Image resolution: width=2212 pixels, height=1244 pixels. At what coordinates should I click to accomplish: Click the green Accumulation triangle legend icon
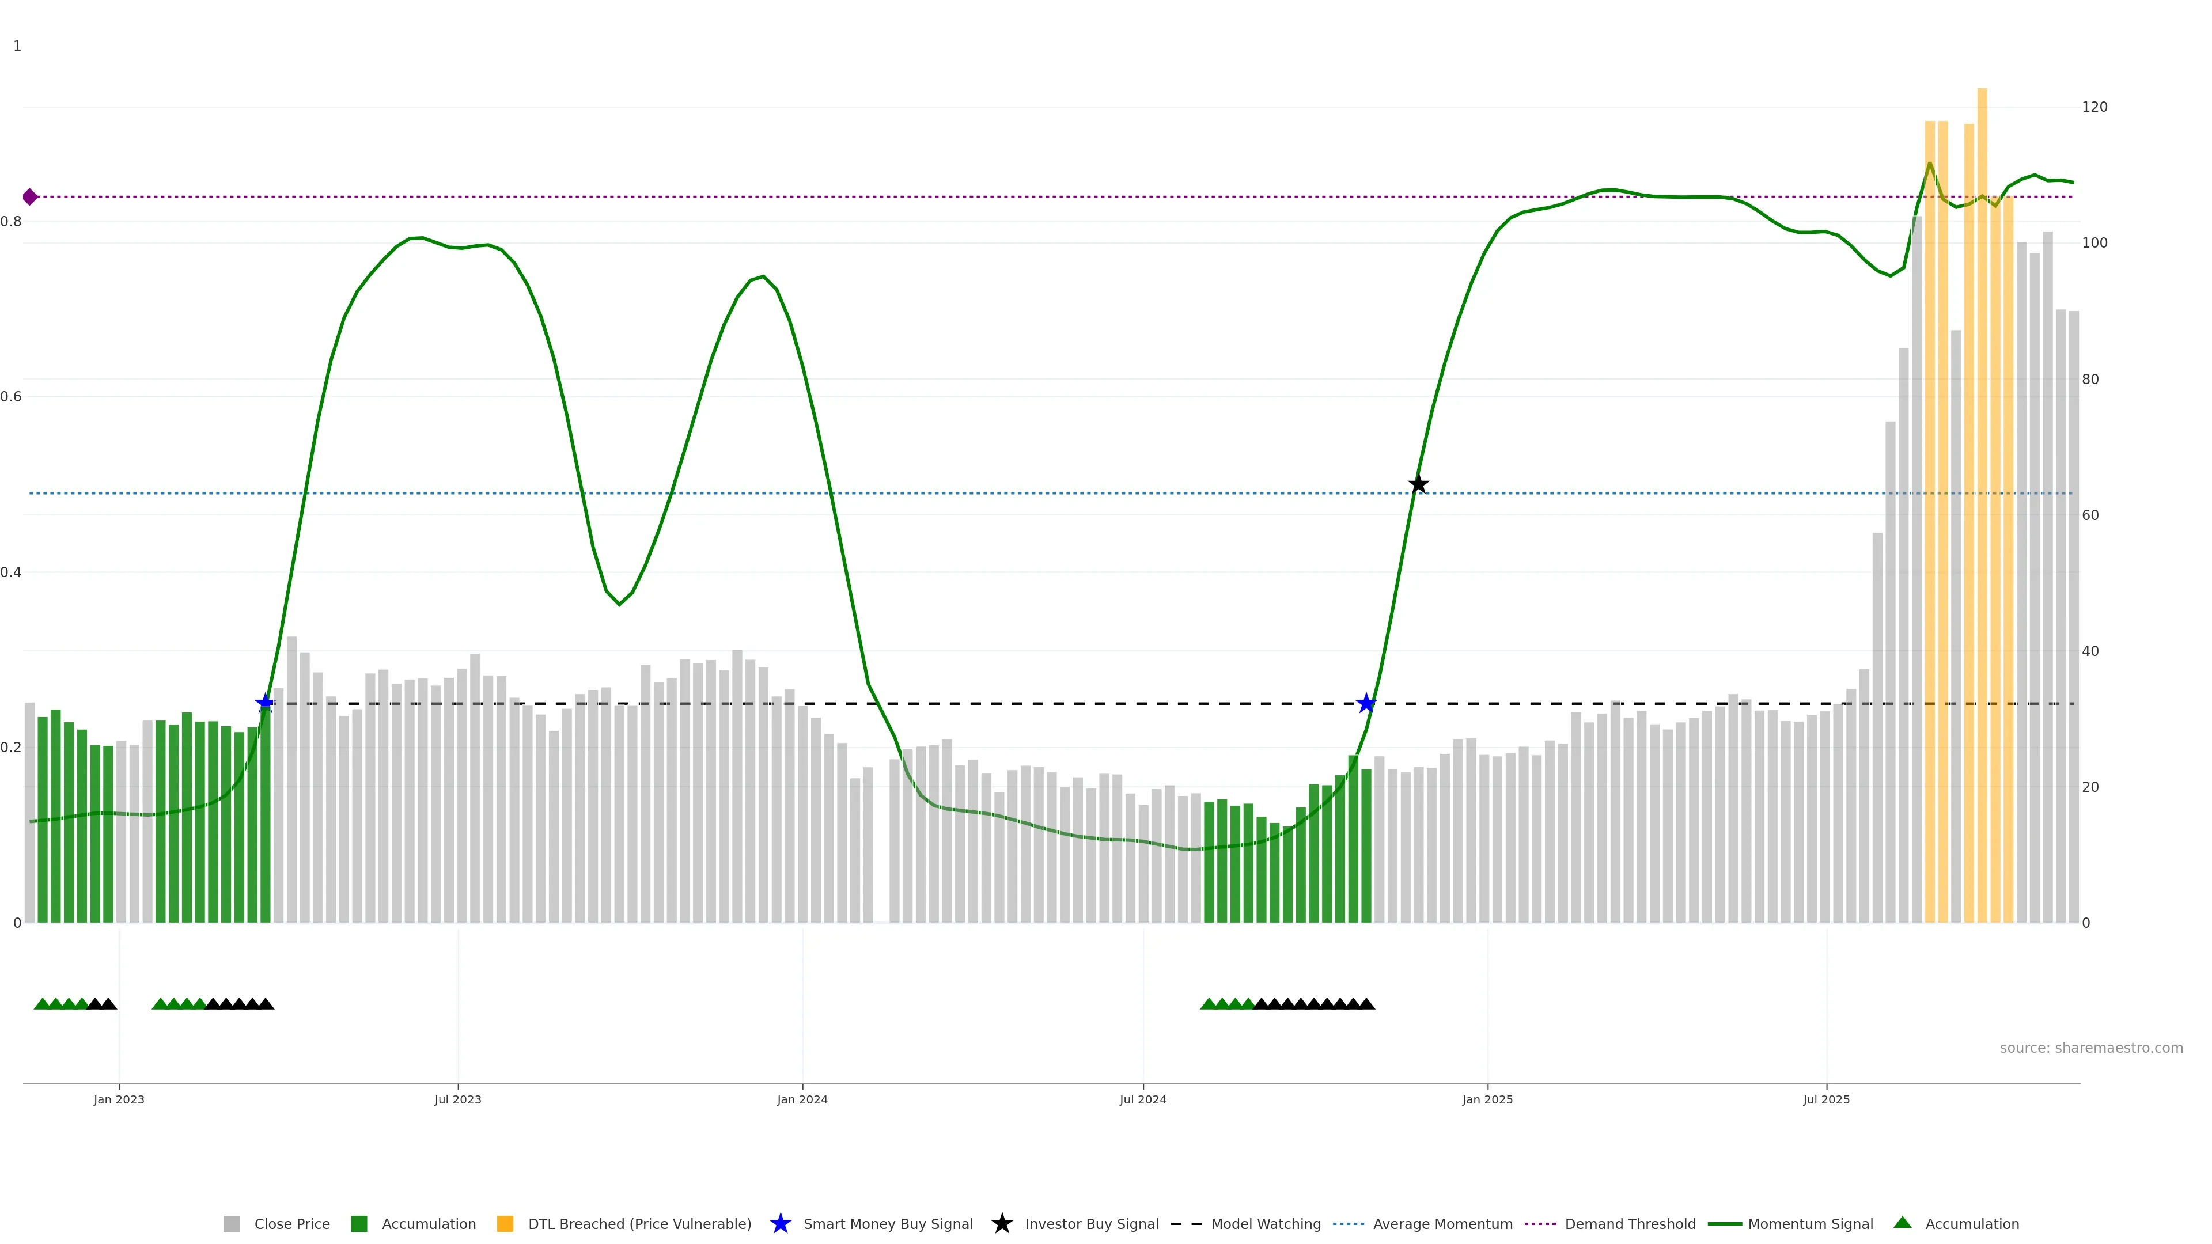[x=1902, y=1223]
